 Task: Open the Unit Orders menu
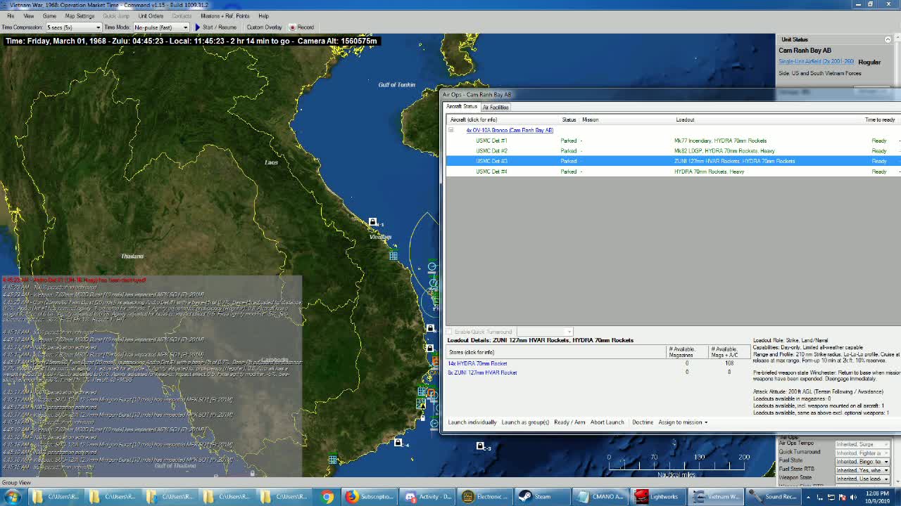(x=151, y=15)
